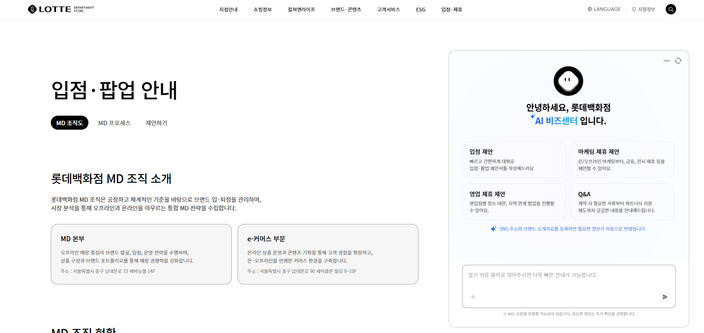
Task: Click the e-커머스 부문 address line
Action: [x=302, y=271]
